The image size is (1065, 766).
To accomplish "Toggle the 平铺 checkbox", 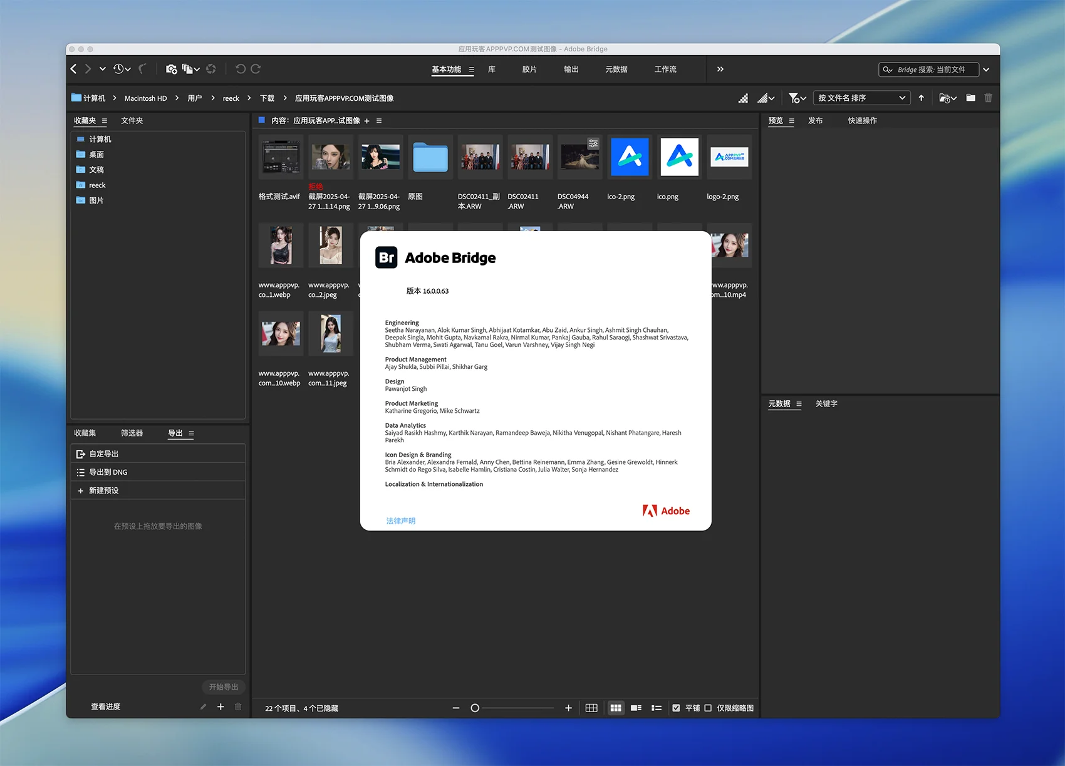I will tap(676, 708).
